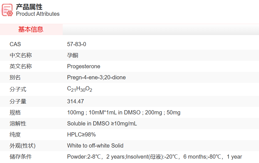Click the 中文名称 label
The width and height of the screenshot is (259, 163).
click(x=21, y=55)
